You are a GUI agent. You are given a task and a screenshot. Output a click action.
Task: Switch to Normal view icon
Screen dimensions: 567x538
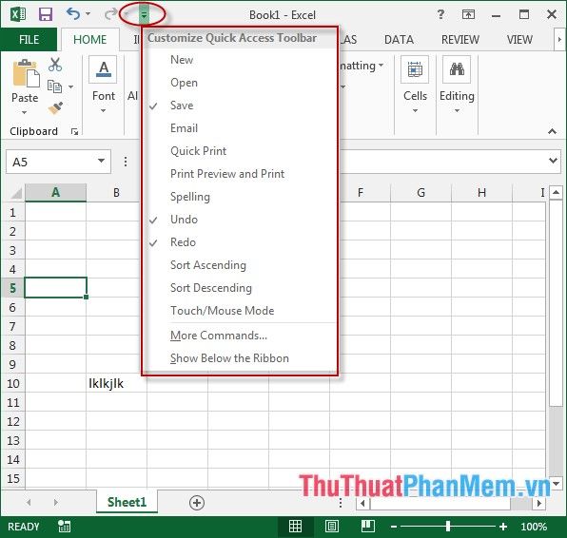(x=295, y=527)
